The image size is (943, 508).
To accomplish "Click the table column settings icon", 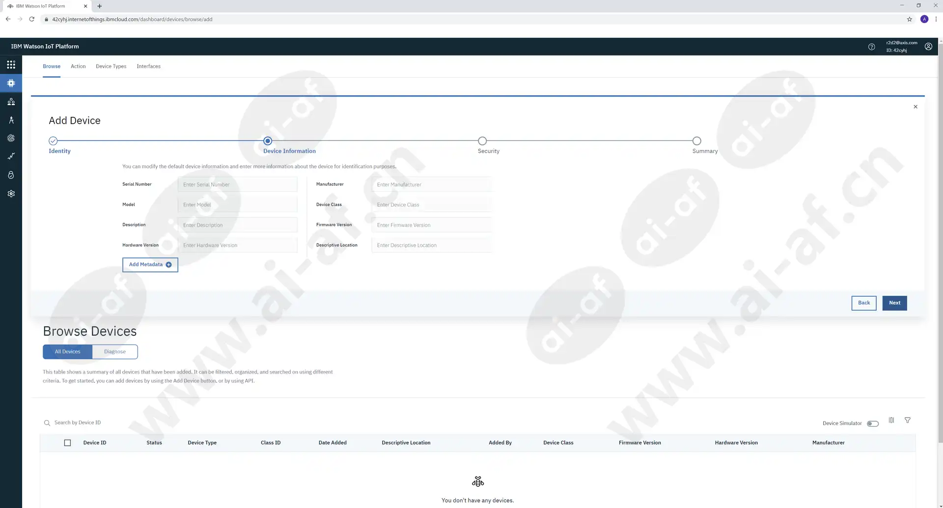I will coord(891,420).
